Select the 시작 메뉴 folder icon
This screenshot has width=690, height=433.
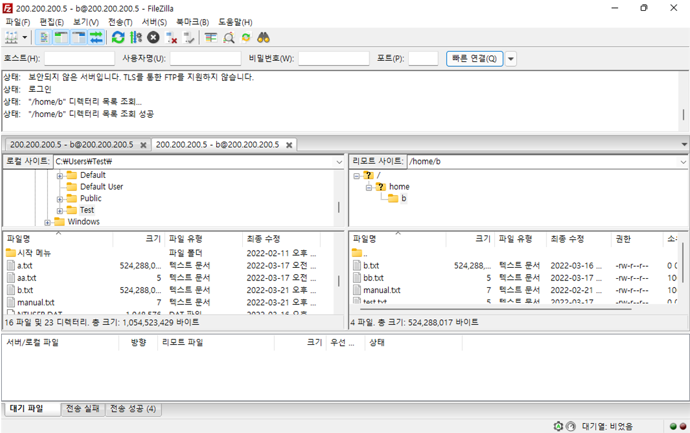point(11,253)
